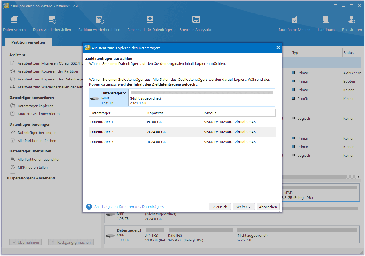The image size is (365, 256).
Task: Select Datenträger 3 row in target list
Action: (x=182, y=142)
